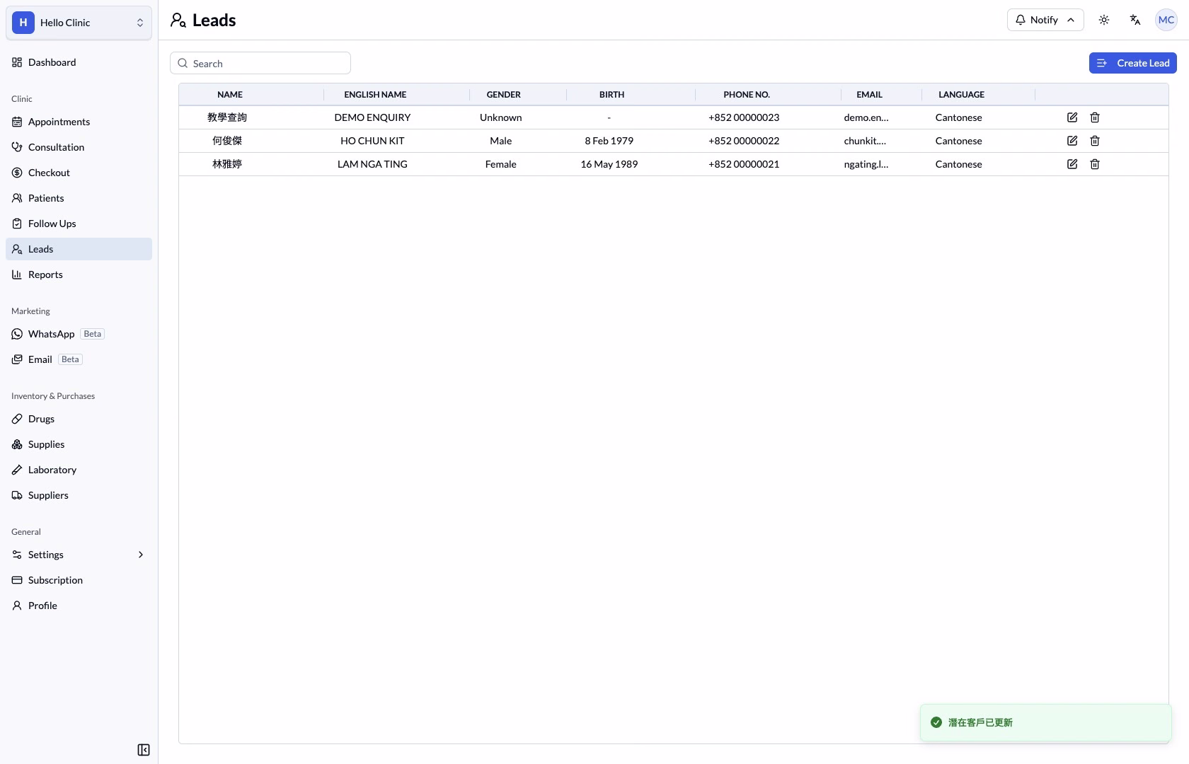Open Supplies inventory
This screenshot has height=764, width=1189.
point(79,444)
